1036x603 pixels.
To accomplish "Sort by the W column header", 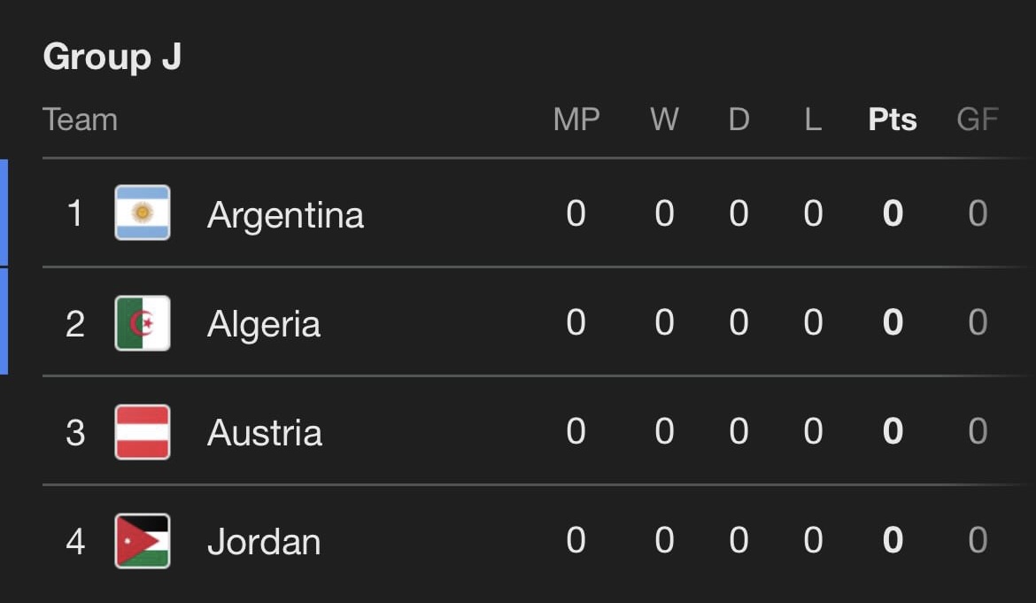I will pyautogui.click(x=665, y=120).
